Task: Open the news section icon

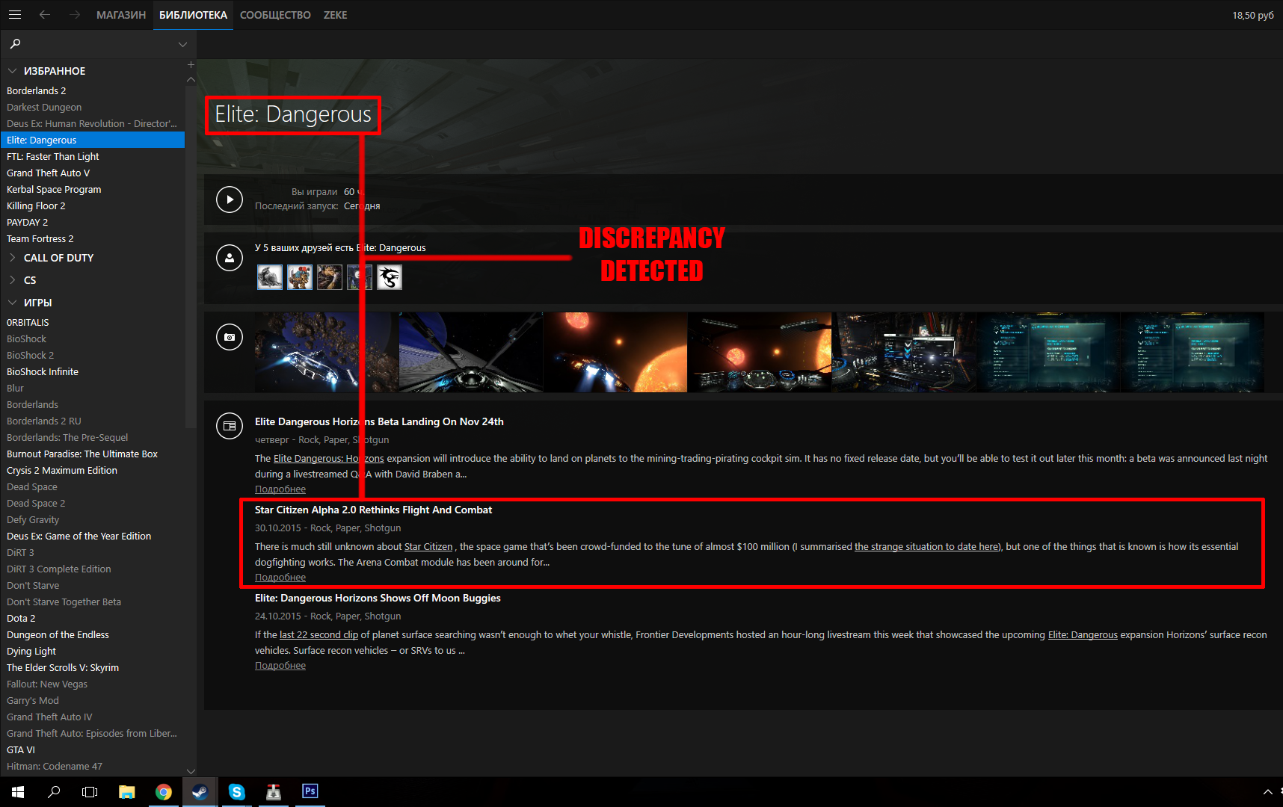Action: [x=230, y=426]
